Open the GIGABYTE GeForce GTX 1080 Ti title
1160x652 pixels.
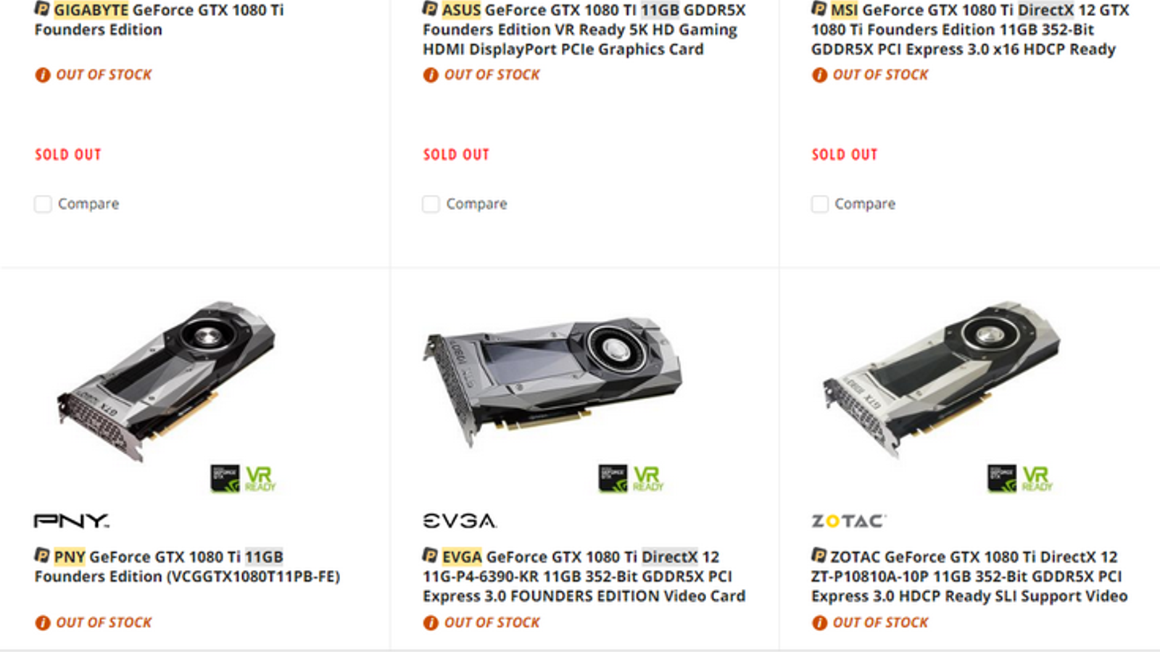(x=159, y=20)
